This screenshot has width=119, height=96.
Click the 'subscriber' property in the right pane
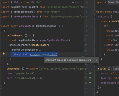pyautogui.click(x=108, y=83)
